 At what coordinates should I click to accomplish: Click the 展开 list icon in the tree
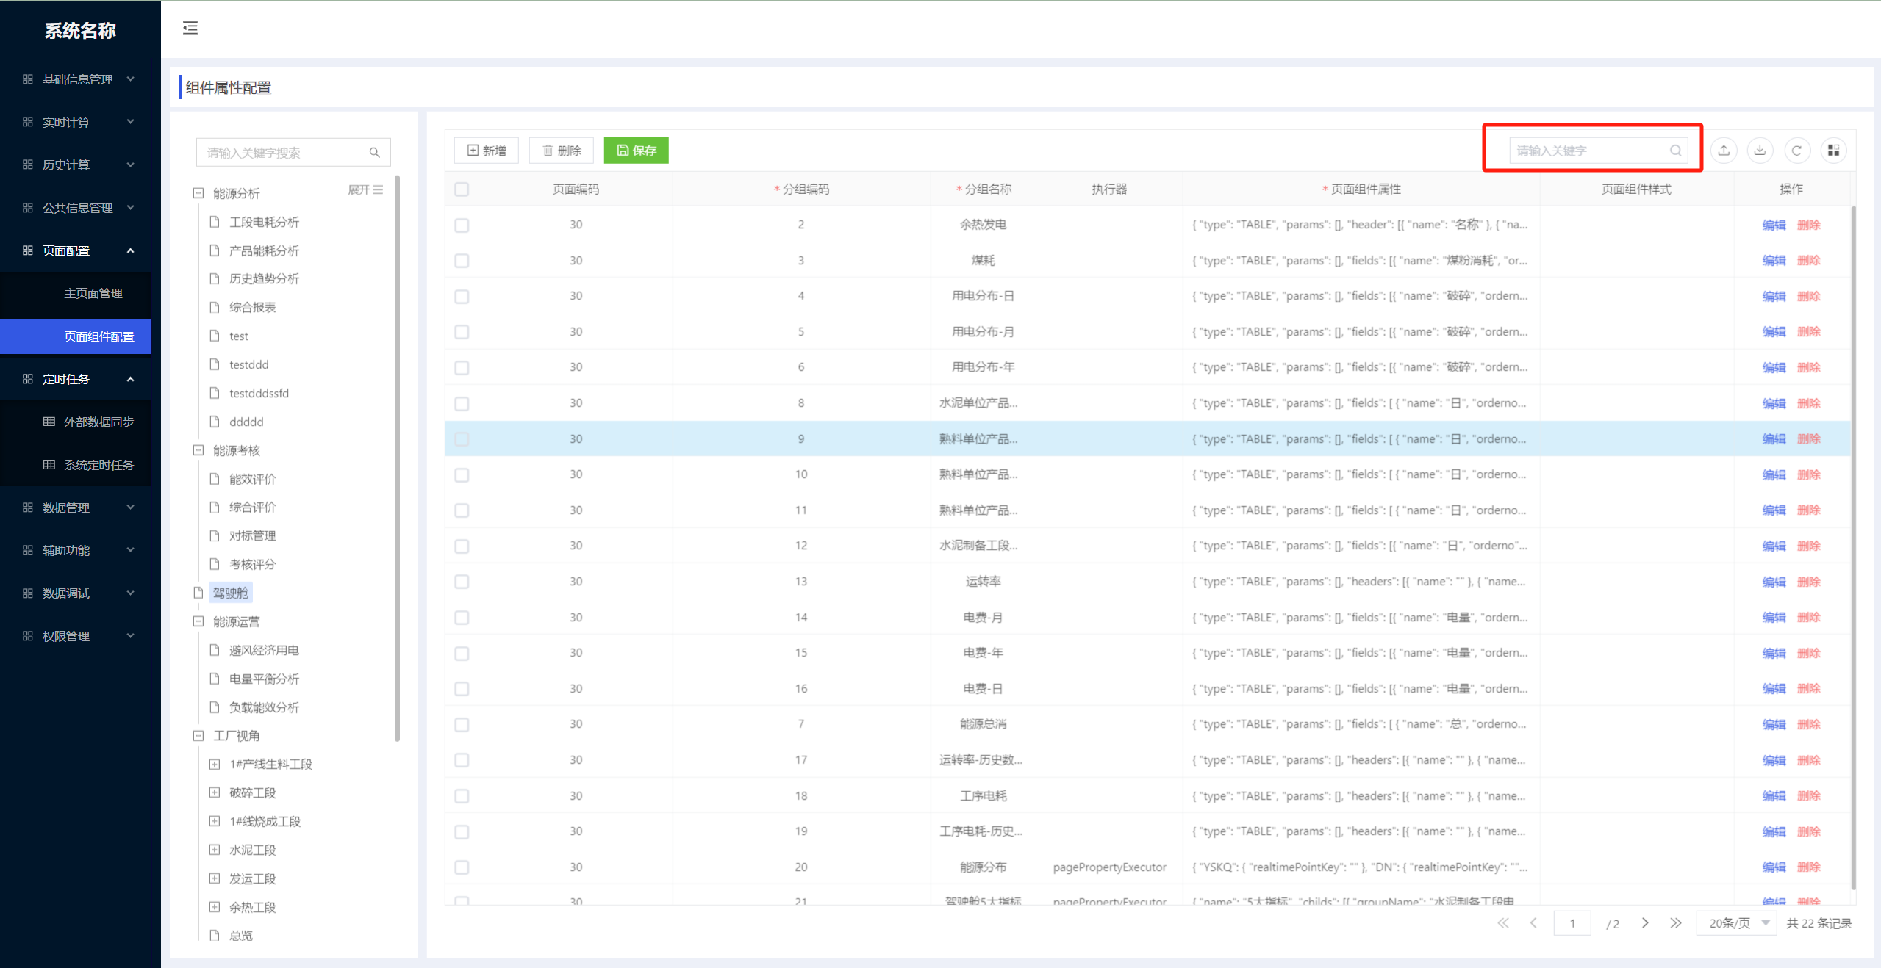click(378, 190)
